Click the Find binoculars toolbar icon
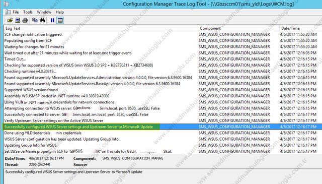 coord(42,20)
